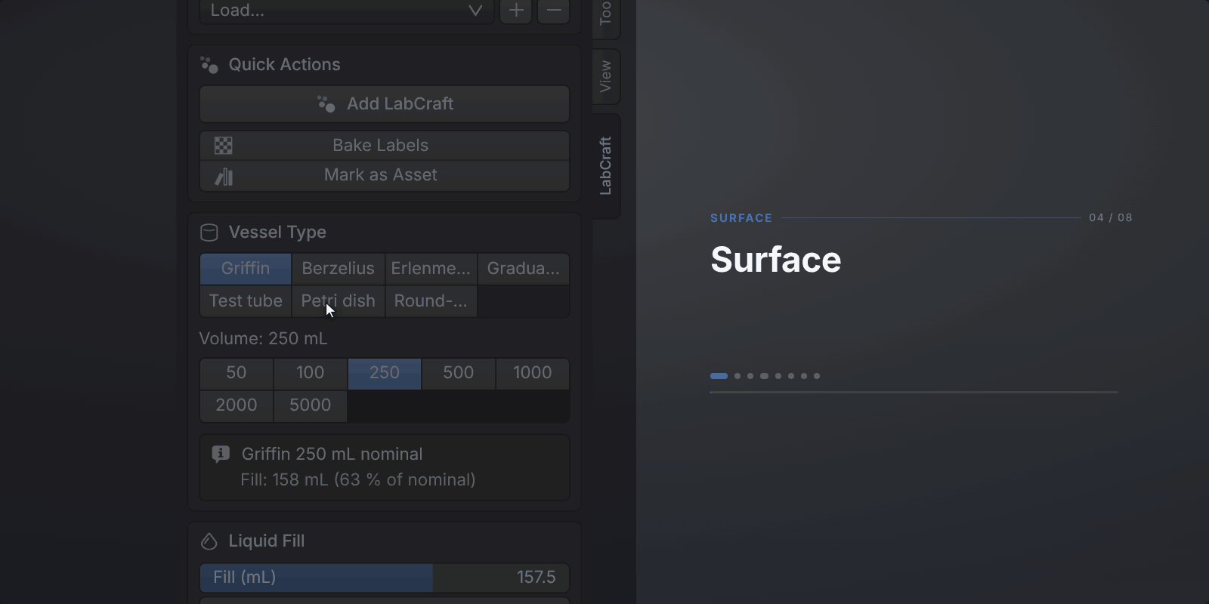Select the Round-bottom vessel type

point(431,301)
